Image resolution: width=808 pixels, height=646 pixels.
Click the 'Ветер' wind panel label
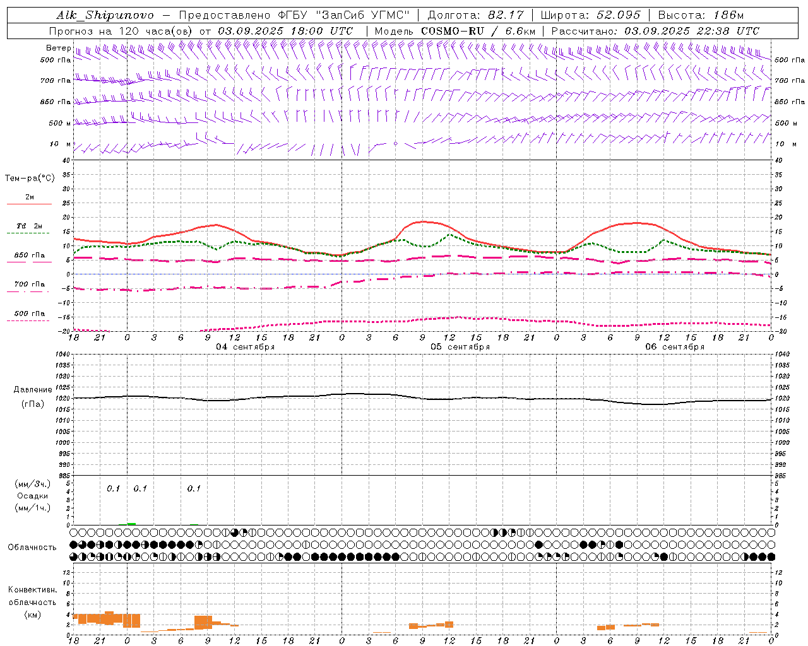tap(59, 48)
